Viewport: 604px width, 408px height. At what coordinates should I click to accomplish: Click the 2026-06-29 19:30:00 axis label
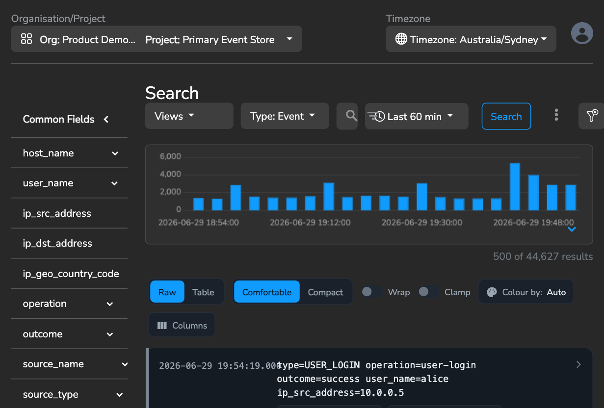(422, 223)
